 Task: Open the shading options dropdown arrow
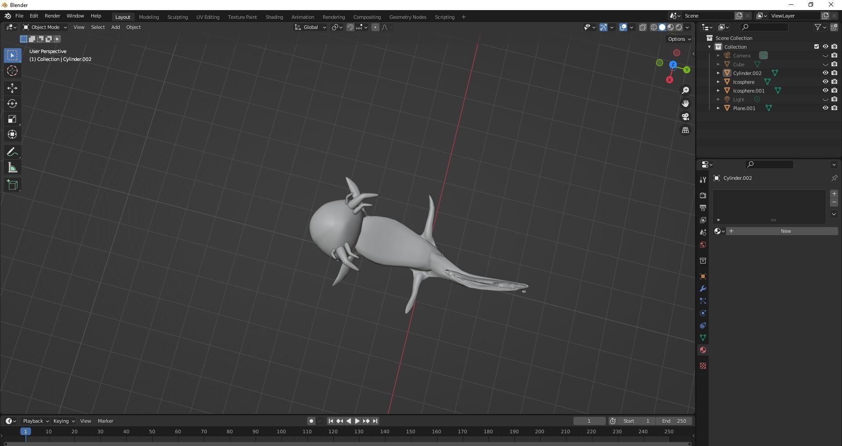(688, 27)
